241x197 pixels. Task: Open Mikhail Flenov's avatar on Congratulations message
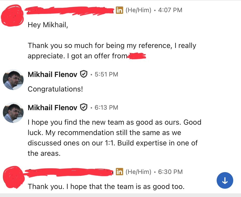[x=13, y=80]
